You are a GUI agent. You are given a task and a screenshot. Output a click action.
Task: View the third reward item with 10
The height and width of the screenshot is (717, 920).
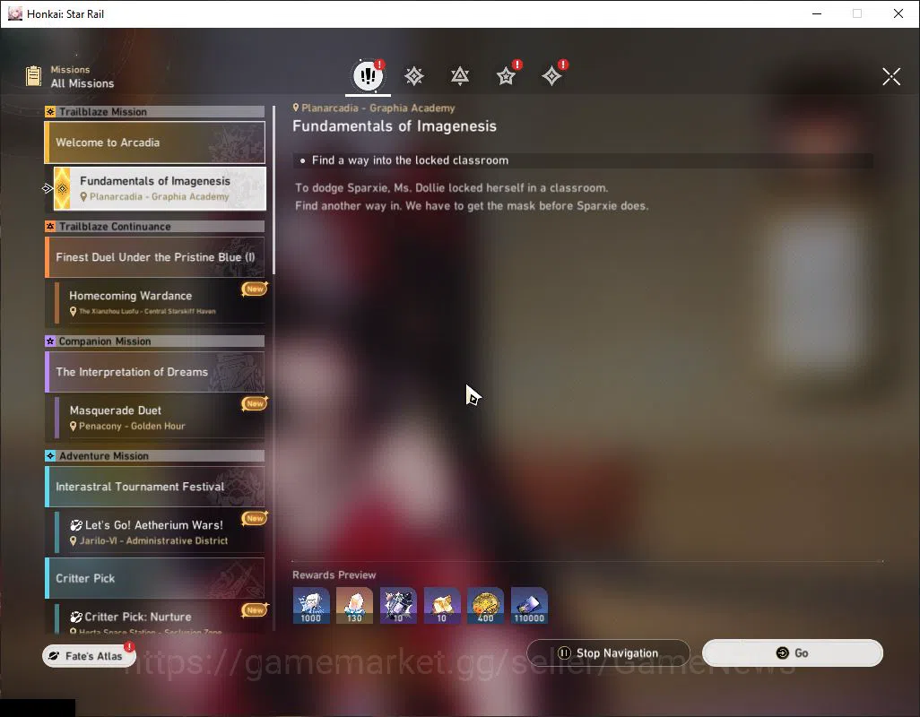tap(398, 605)
